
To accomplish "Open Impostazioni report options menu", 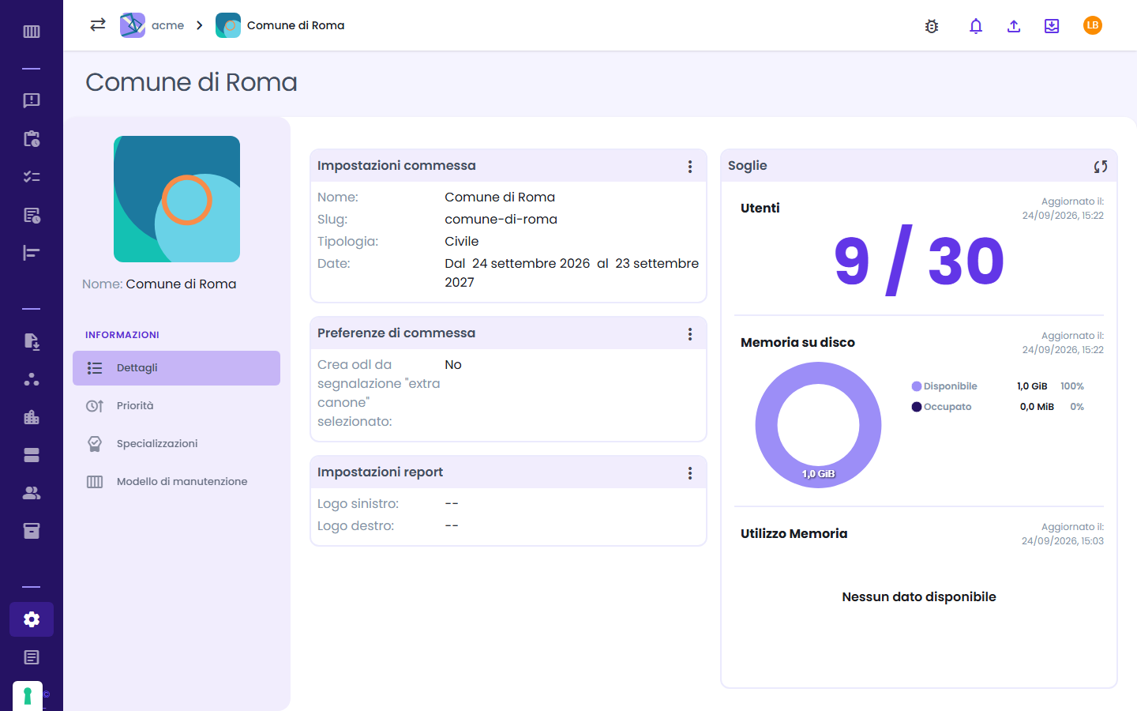I will pyautogui.click(x=690, y=473).
